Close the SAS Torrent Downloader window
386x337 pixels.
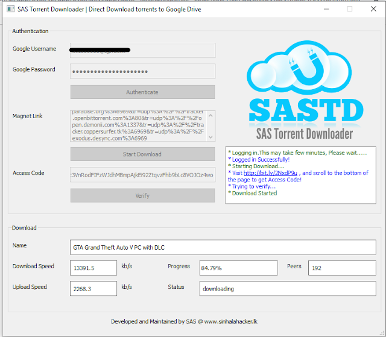click(x=374, y=9)
